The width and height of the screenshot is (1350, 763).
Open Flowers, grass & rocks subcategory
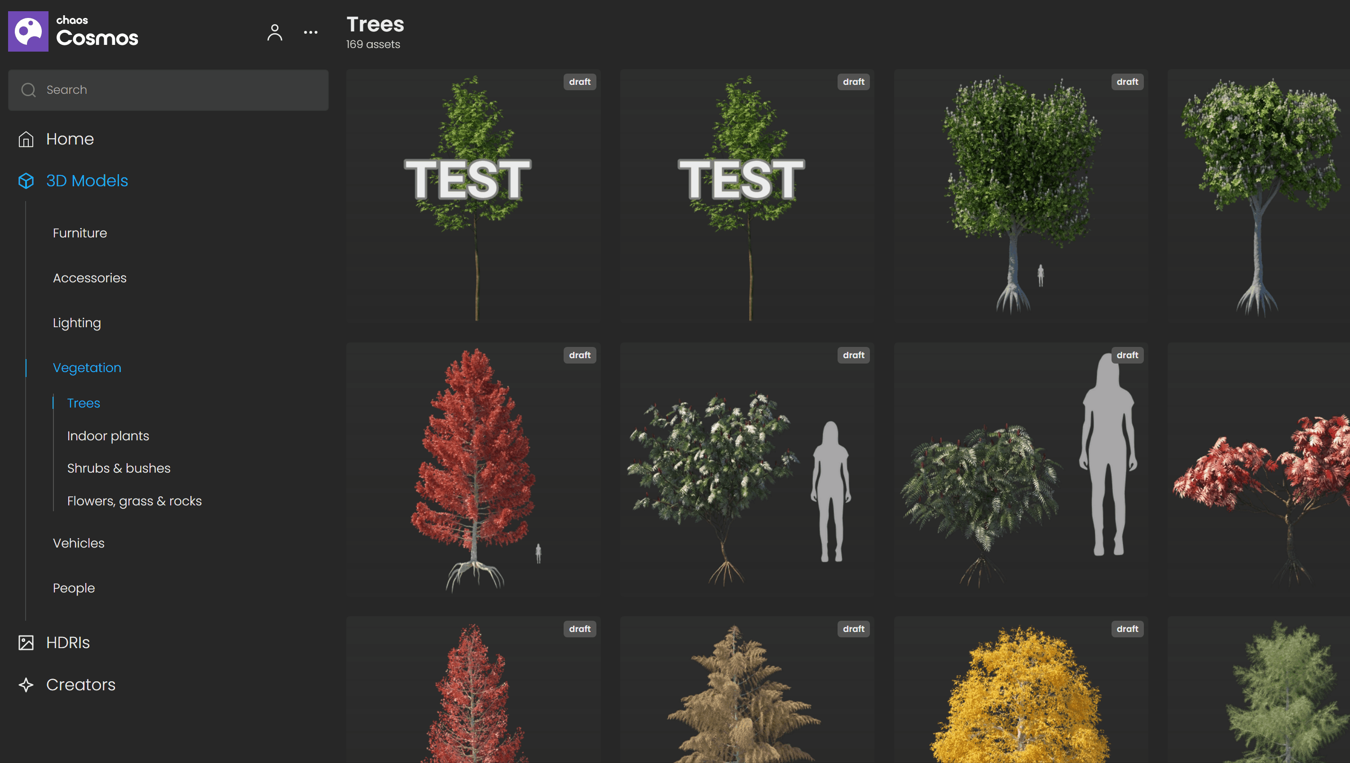(134, 501)
